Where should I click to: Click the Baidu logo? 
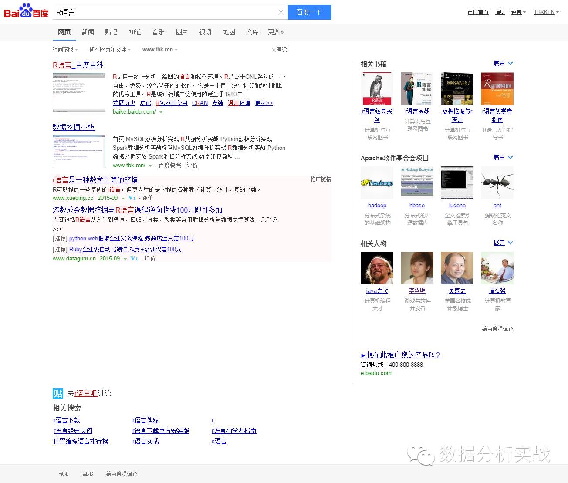coord(26,11)
